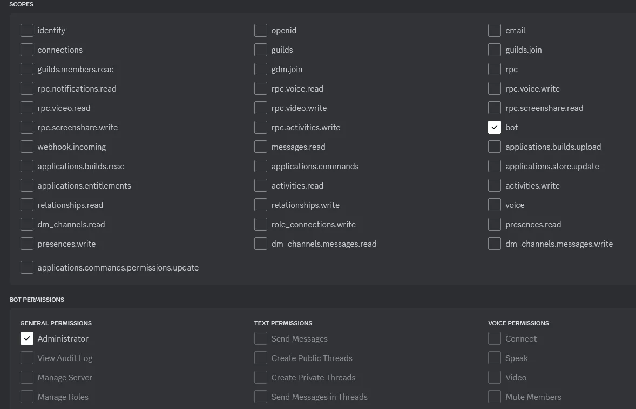Enable the voice scope checkbox
Viewport: 636px width, 409px height.
[x=494, y=205]
